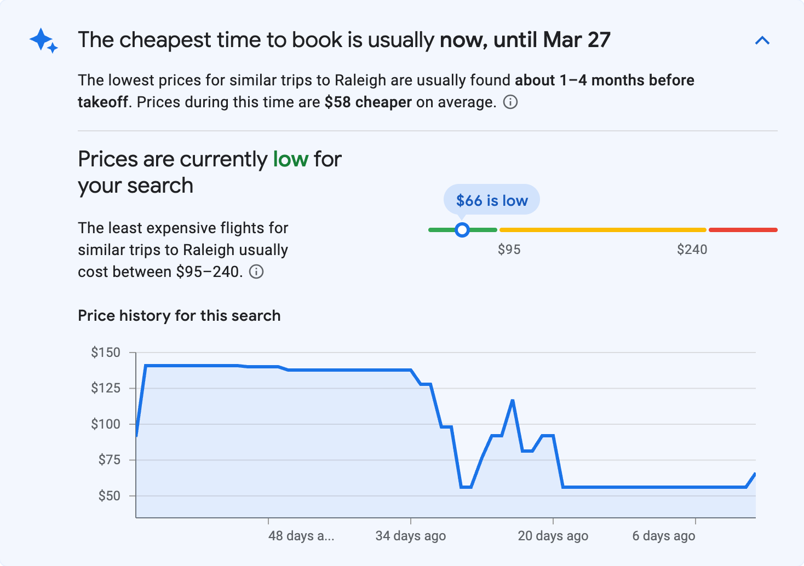
Task: Open the info icon next to "$95–240"
Action: pyautogui.click(x=257, y=272)
